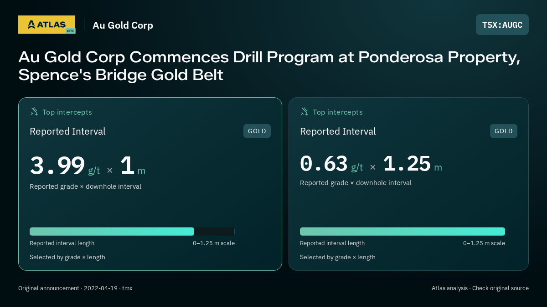
Task: Click 'Reported Interval' title on the 0.63 card
Action: coord(338,131)
